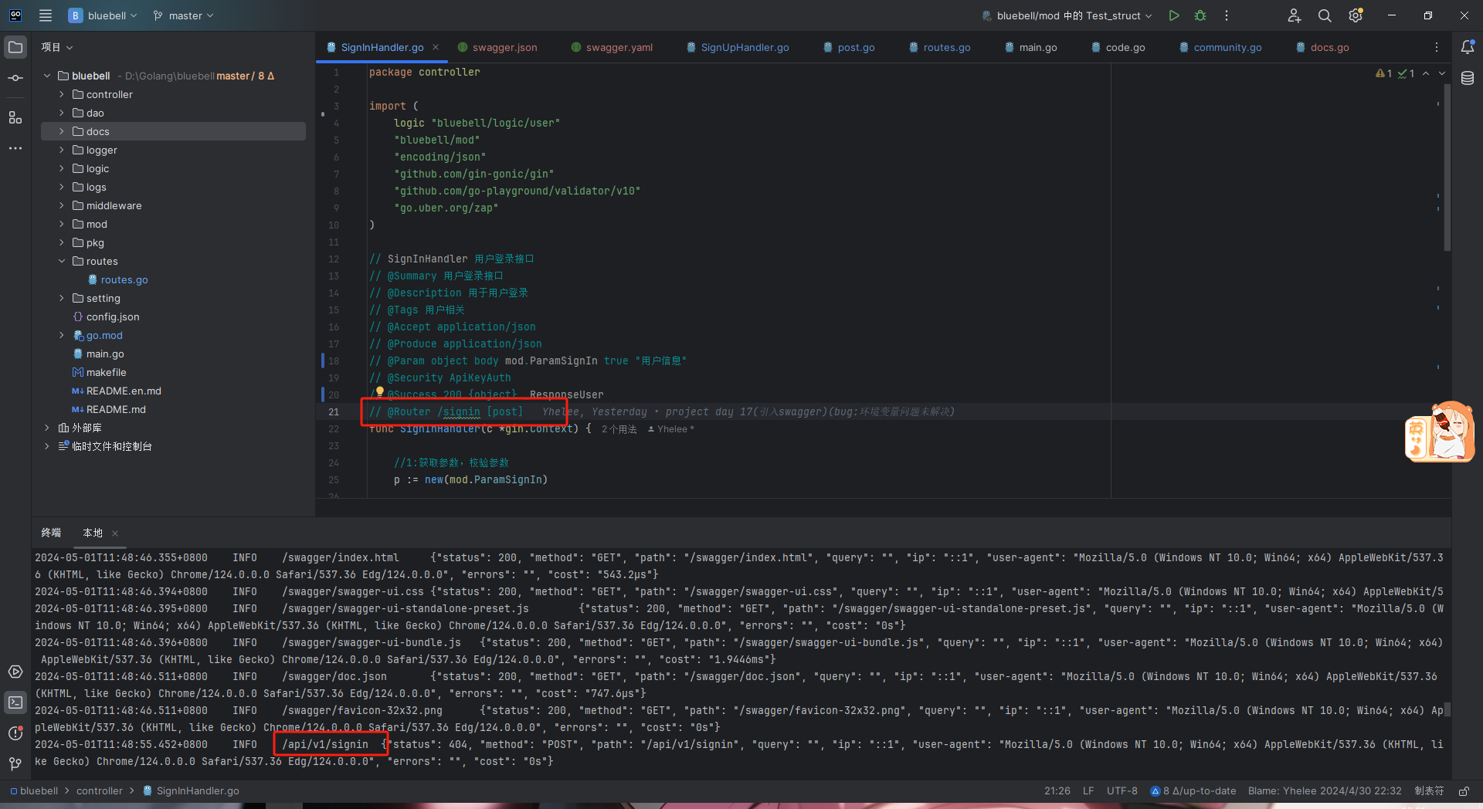Click the 2 usages inlay hint
This screenshot has width=1483, height=809.
pyautogui.click(x=619, y=429)
